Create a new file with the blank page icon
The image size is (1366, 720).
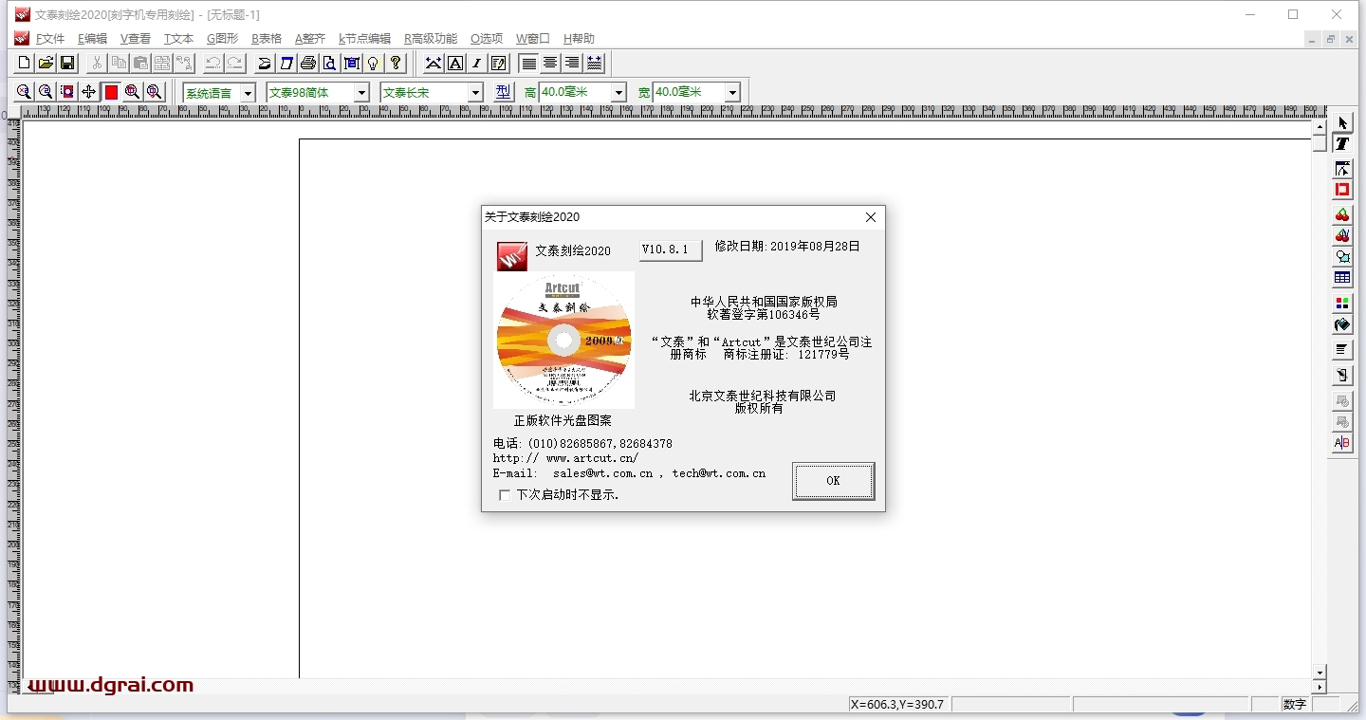click(x=25, y=63)
